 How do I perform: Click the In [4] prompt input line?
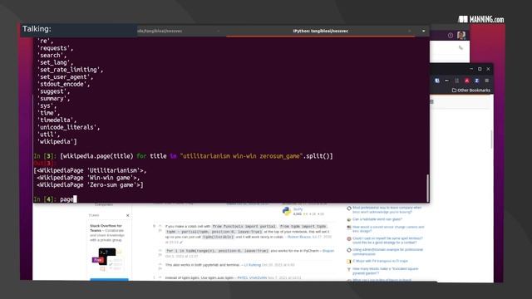coord(231,199)
